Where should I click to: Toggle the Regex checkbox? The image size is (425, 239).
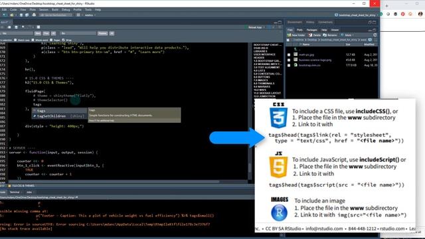point(51,40)
